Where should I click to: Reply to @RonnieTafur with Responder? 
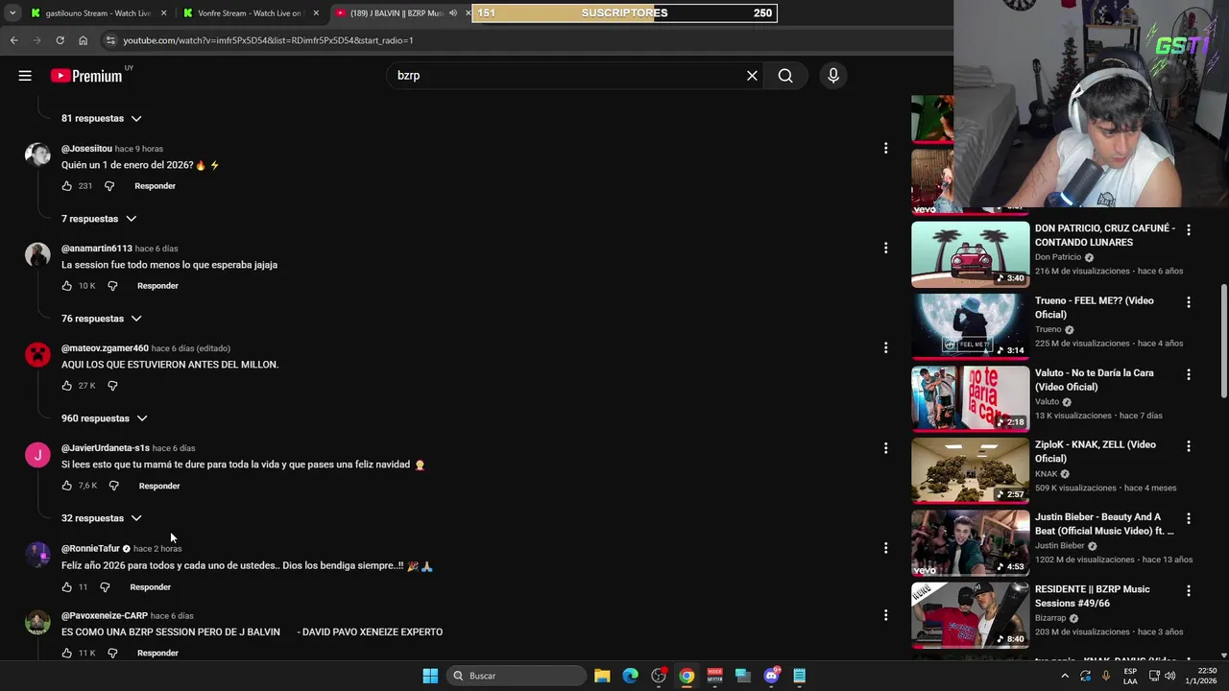150,587
